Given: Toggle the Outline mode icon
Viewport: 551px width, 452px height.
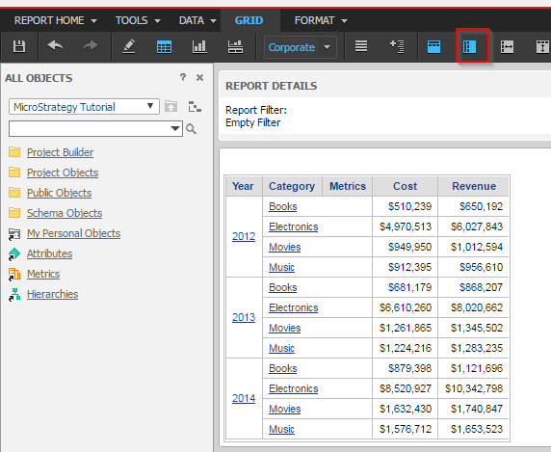Looking at the screenshot, I should 397,46.
